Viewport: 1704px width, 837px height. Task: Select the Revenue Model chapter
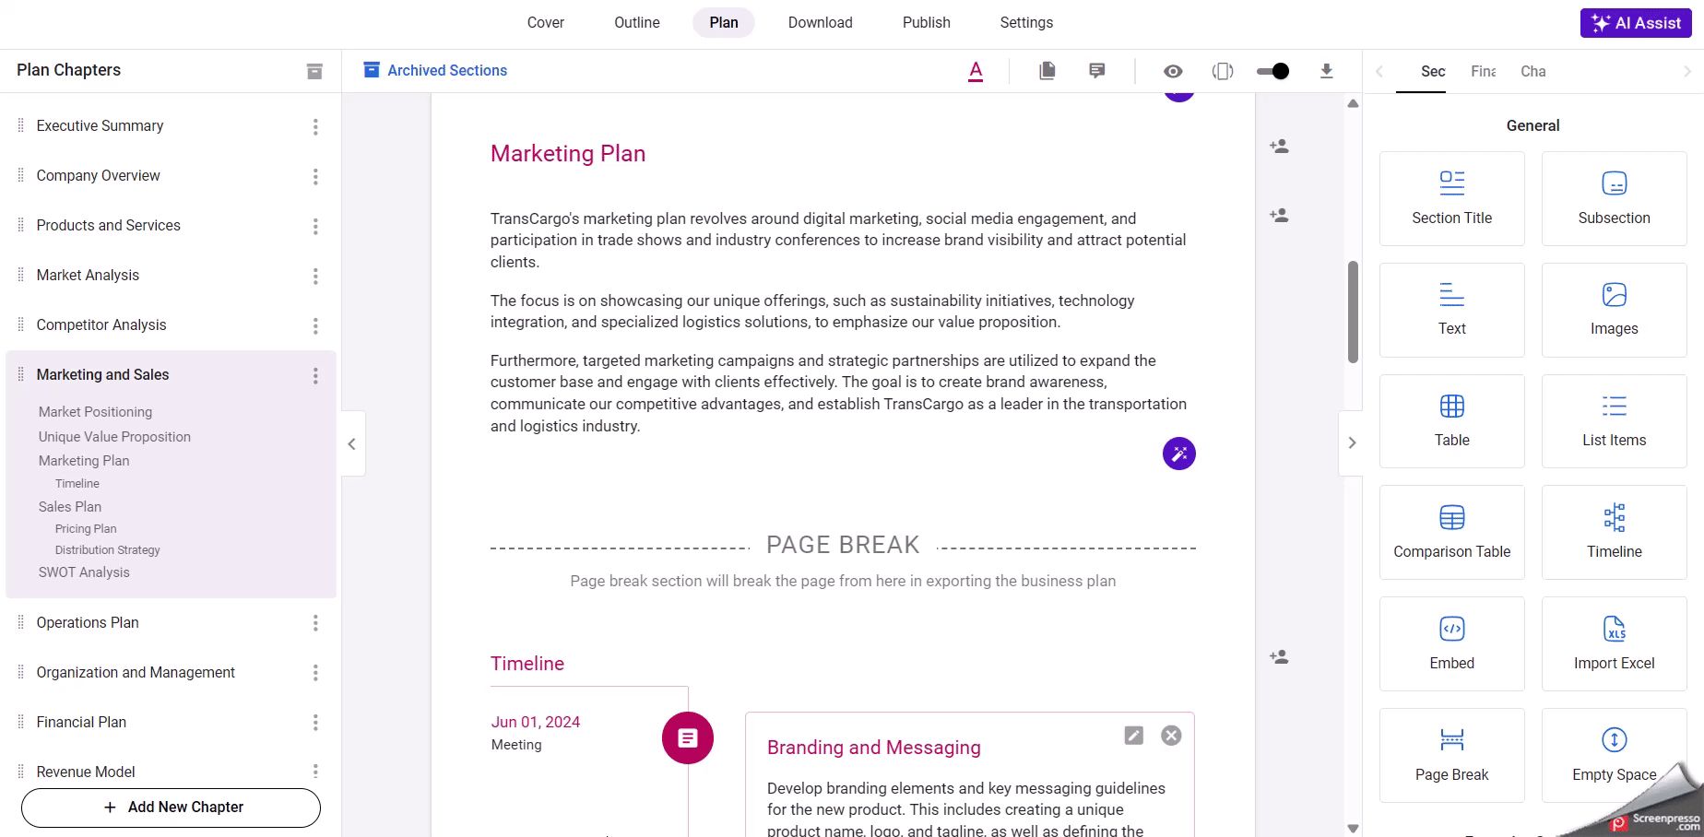(86, 772)
